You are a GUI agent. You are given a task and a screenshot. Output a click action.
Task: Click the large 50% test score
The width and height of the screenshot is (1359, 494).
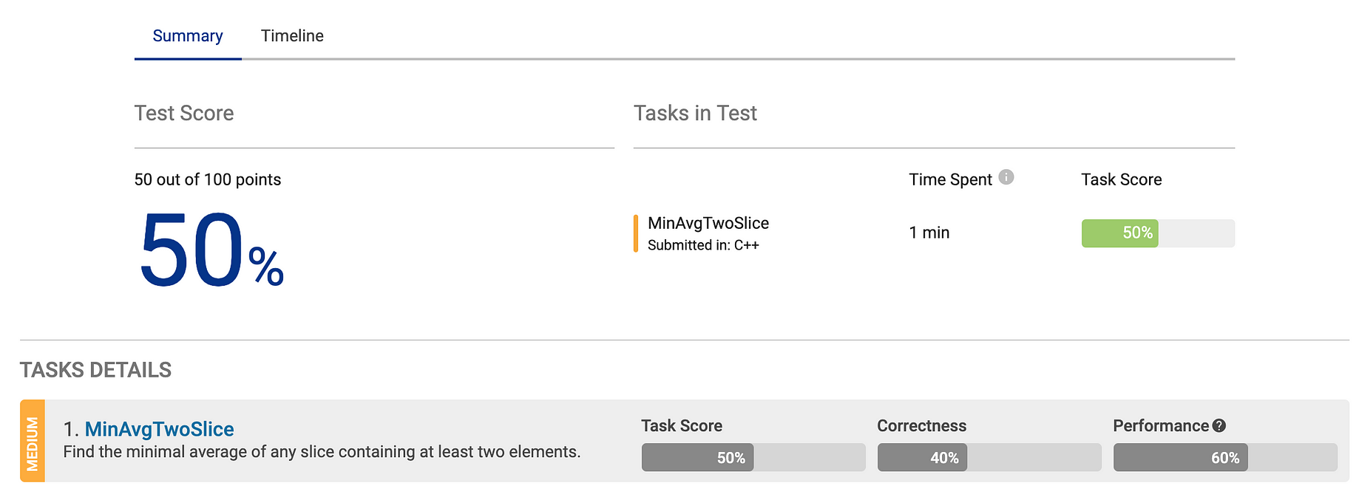click(x=211, y=251)
